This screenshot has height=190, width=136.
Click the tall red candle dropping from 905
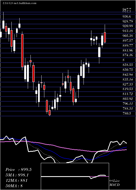[x=22, y=51]
